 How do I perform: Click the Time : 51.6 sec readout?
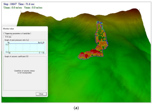tap(26, 4)
